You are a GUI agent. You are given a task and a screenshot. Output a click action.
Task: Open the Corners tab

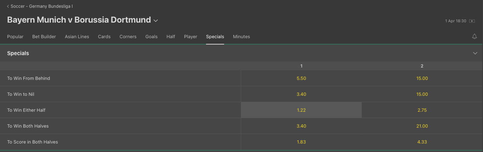point(128,37)
